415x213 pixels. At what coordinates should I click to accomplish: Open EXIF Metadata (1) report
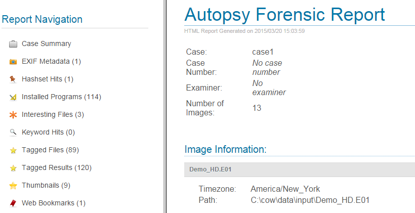tap(51, 62)
